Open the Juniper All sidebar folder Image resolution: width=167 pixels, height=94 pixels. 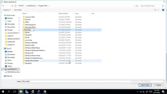coord(11,45)
